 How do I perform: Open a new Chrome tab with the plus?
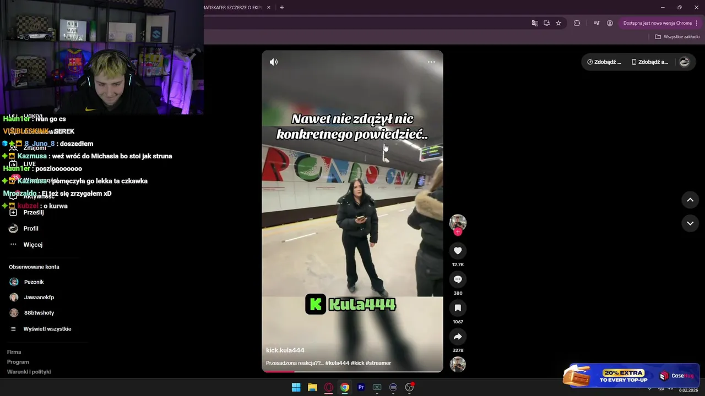pos(282,8)
